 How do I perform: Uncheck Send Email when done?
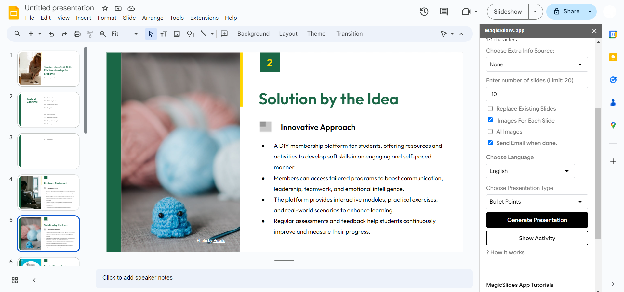pos(490,143)
